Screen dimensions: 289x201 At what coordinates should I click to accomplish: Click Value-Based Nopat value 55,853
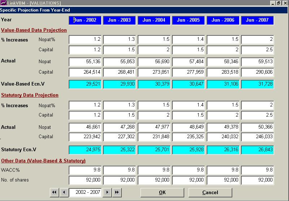(x=120, y=62)
